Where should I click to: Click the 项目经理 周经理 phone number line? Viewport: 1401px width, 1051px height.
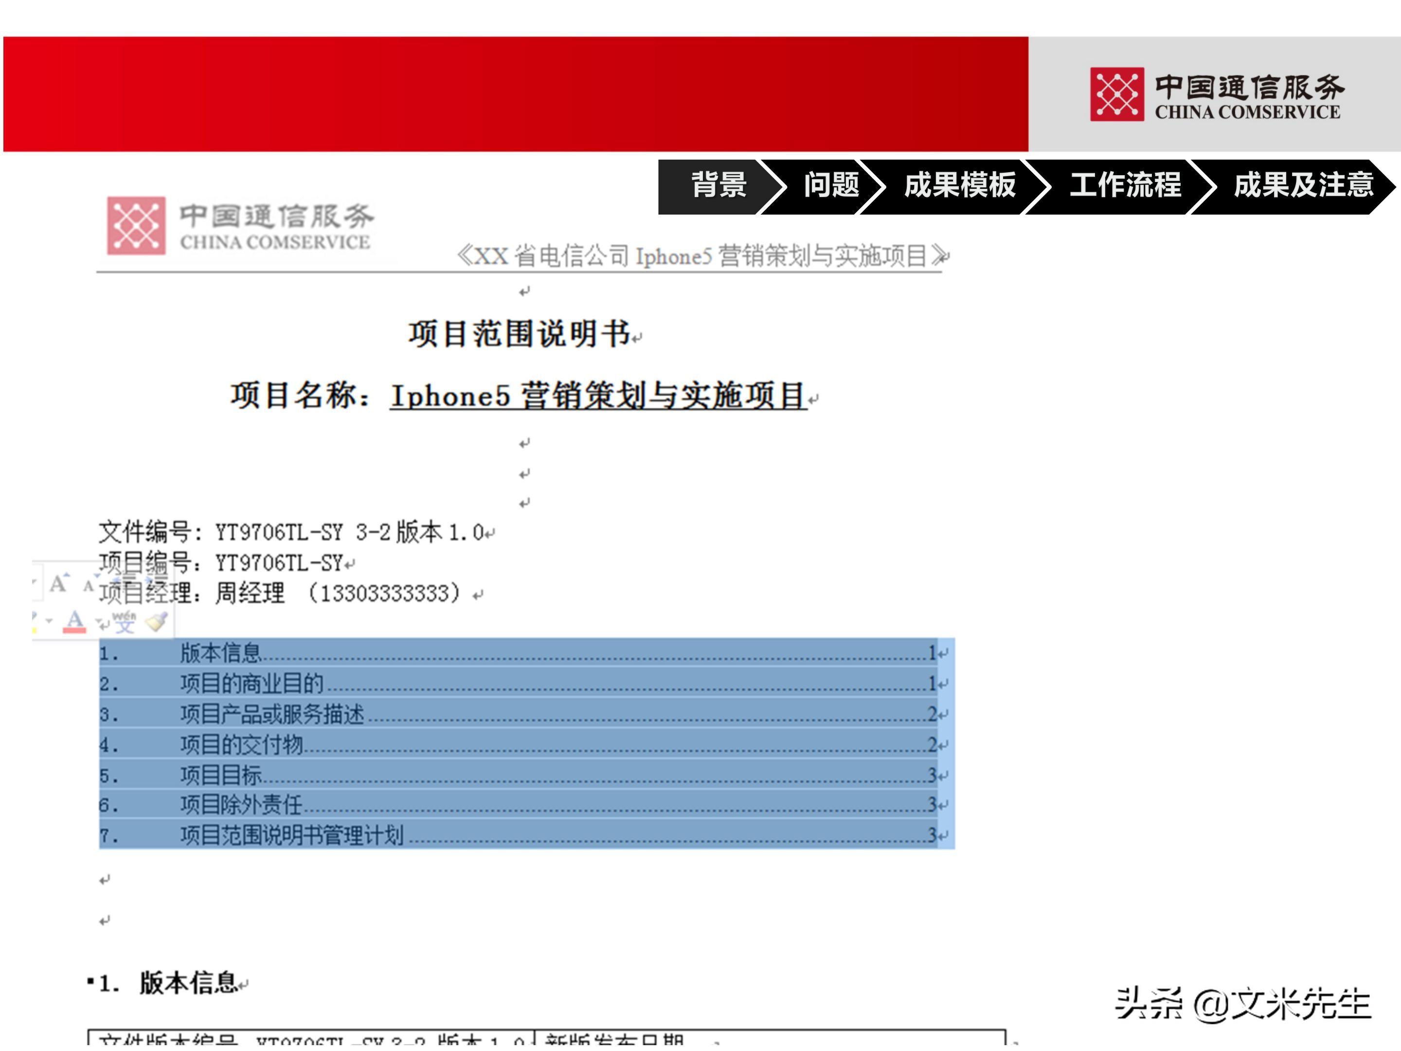click(x=280, y=593)
